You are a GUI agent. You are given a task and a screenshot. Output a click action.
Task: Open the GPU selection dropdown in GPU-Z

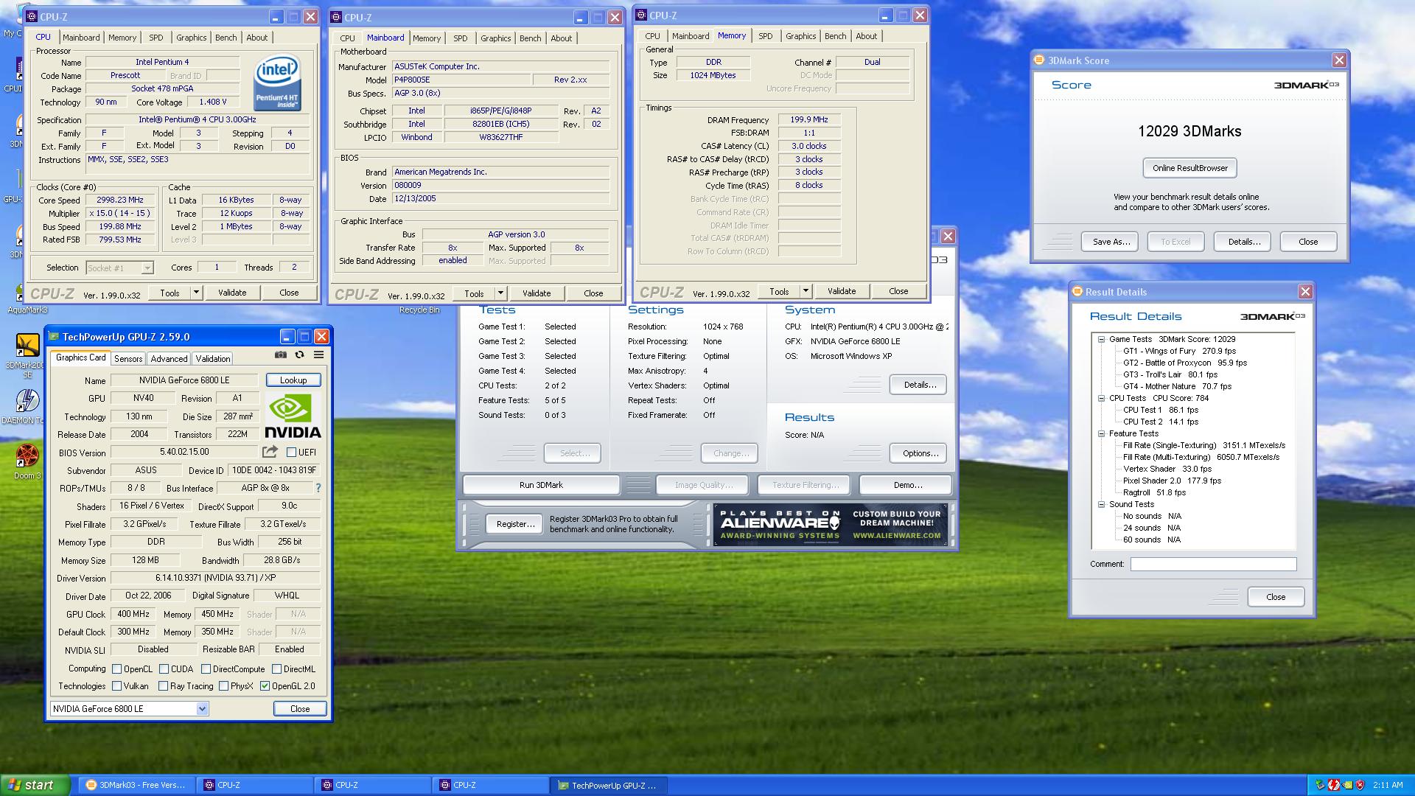click(202, 708)
